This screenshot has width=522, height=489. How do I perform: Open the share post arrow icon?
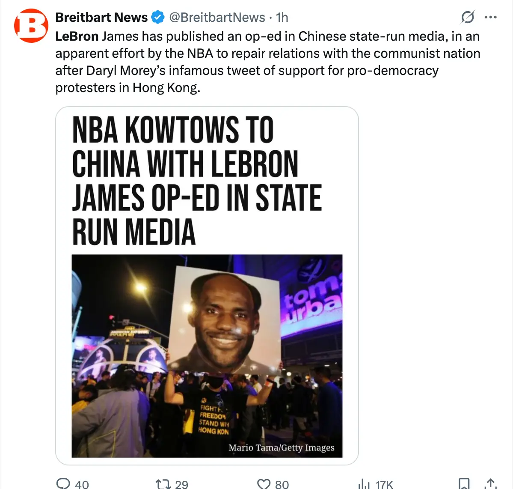click(491, 483)
